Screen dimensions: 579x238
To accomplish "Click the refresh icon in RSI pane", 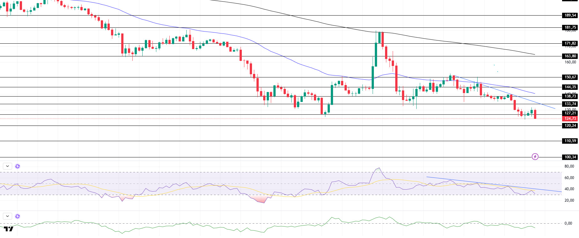I will click(18, 166).
